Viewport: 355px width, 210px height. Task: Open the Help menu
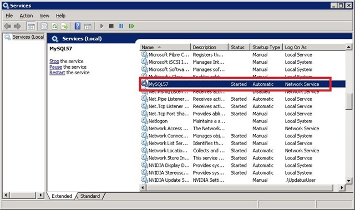point(60,16)
